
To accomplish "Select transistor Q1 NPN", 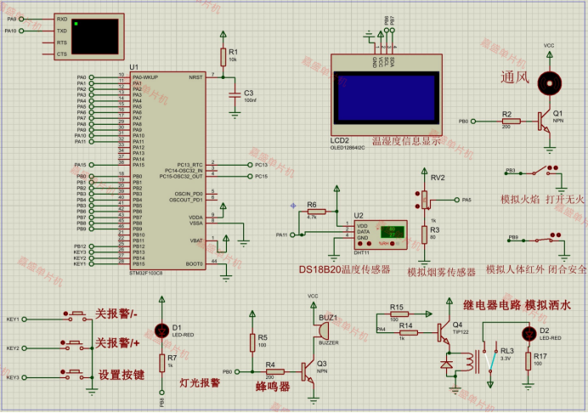I will pos(544,122).
